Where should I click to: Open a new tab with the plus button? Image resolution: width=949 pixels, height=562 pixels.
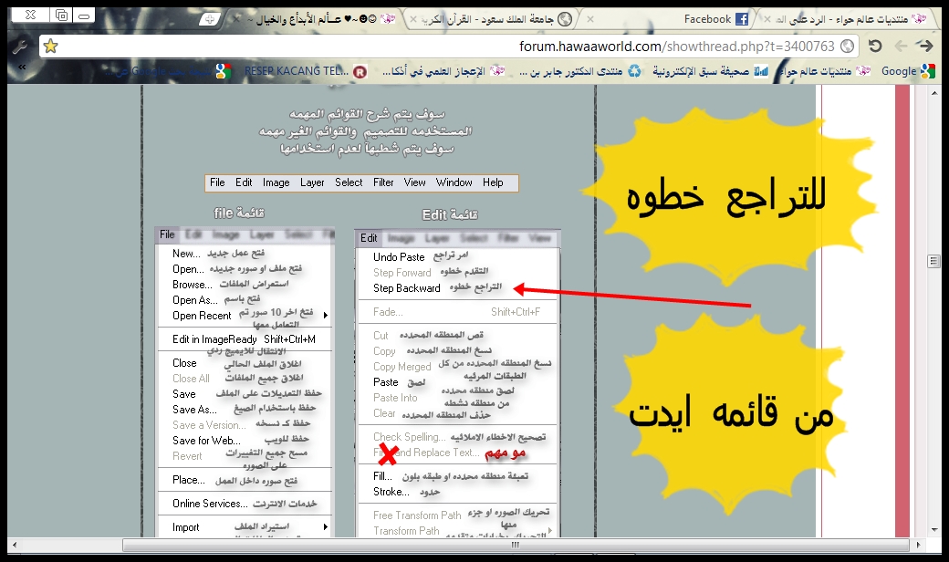(x=211, y=19)
